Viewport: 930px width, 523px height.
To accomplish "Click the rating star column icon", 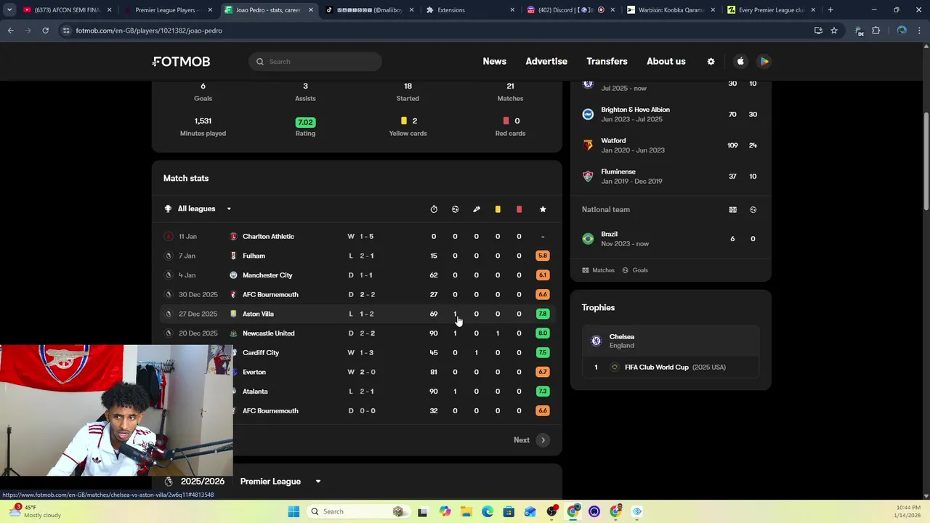I will (543, 209).
